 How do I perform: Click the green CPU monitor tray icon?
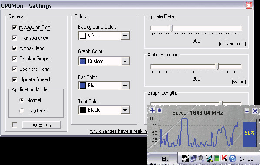217,158
